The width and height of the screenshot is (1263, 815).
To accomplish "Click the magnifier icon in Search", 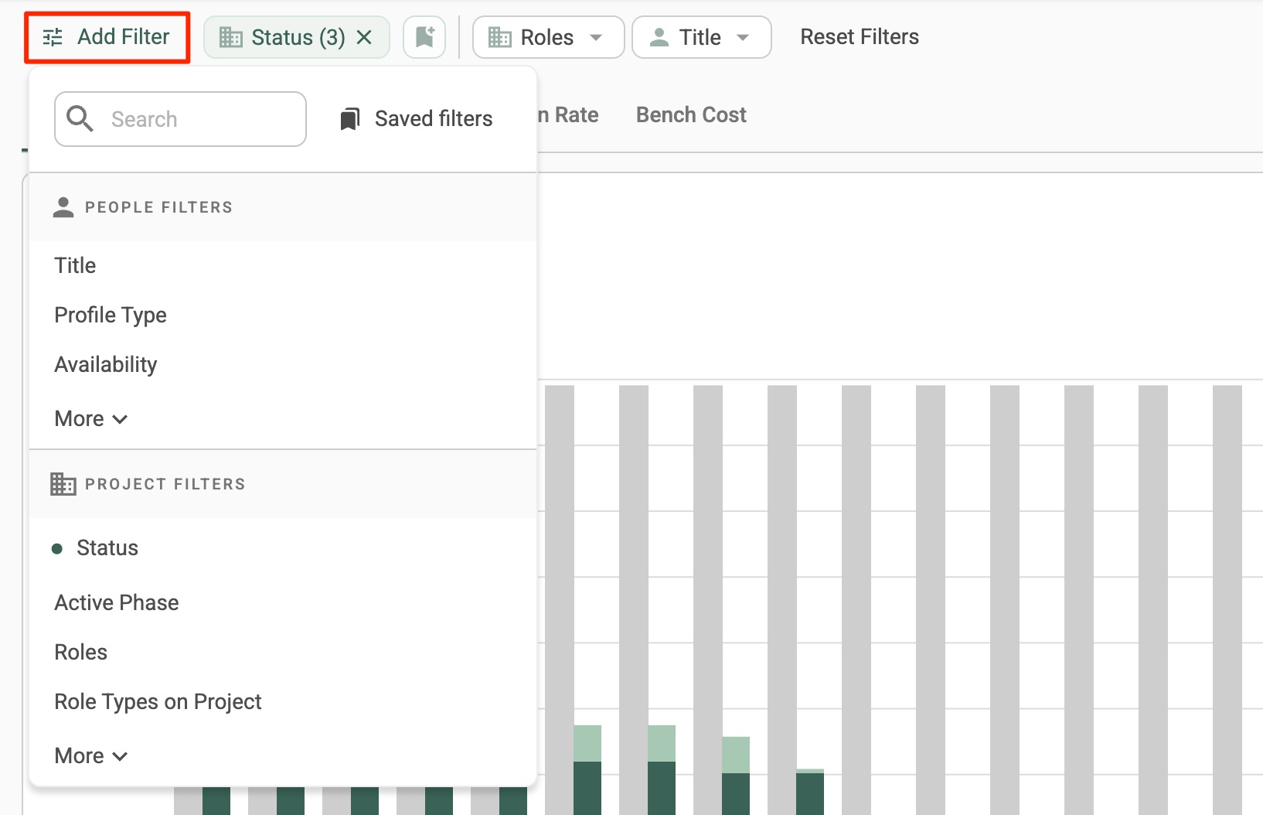I will (x=80, y=119).
